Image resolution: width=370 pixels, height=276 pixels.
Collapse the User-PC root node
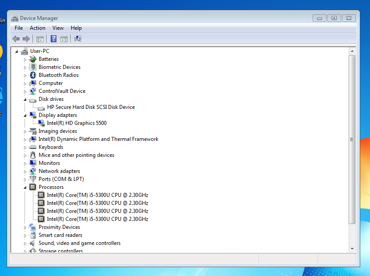(16, 52)
